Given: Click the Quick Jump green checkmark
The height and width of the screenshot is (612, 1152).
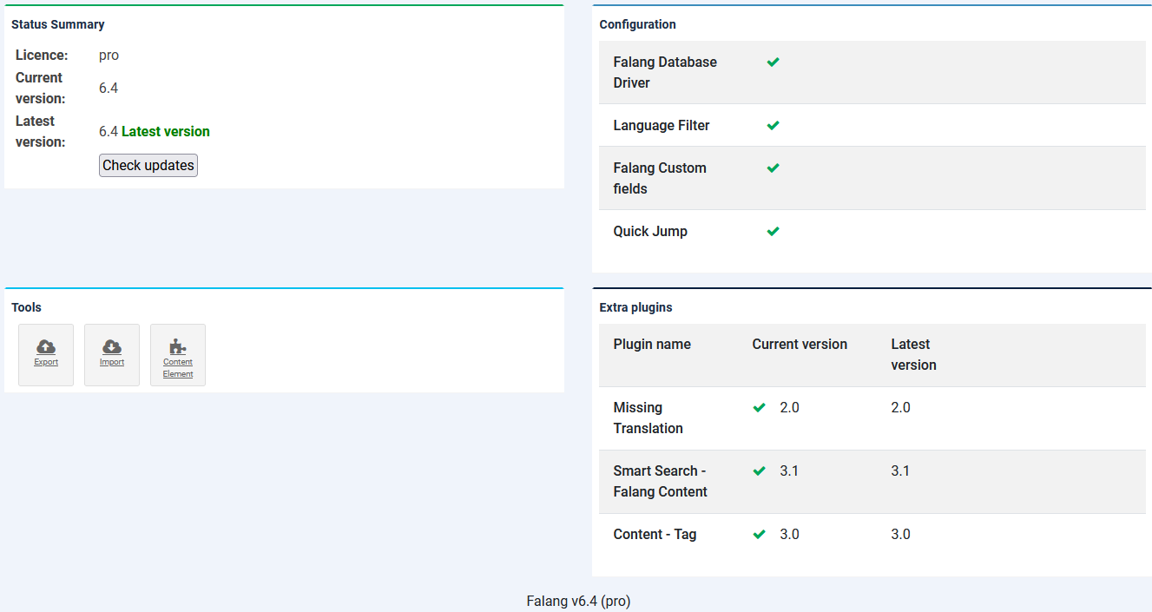Looking at the screenshot, I should tap(773, 232).
